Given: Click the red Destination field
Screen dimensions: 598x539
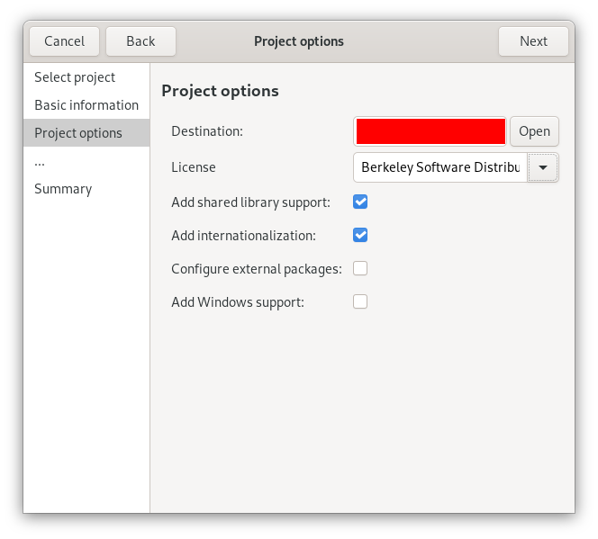Looking at the screenshot, I should 430,131.
